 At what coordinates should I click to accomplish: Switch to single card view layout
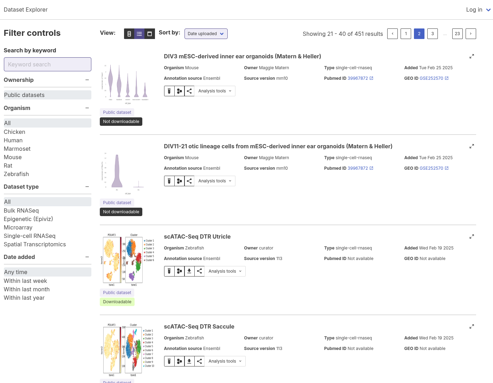149,34
